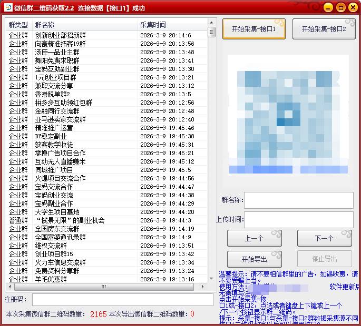The height and width of the screenshot is (326, 361).
Task: Click the 开始导出 button
Action: point(254,259)
